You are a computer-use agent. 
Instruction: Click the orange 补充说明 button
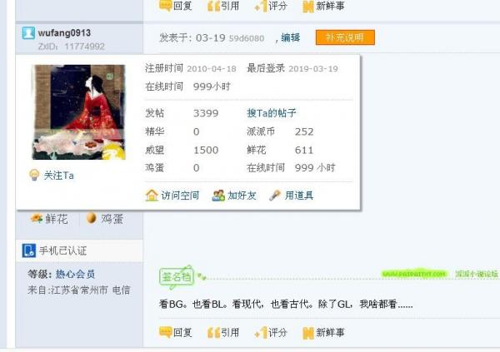(x=345, y=37)
